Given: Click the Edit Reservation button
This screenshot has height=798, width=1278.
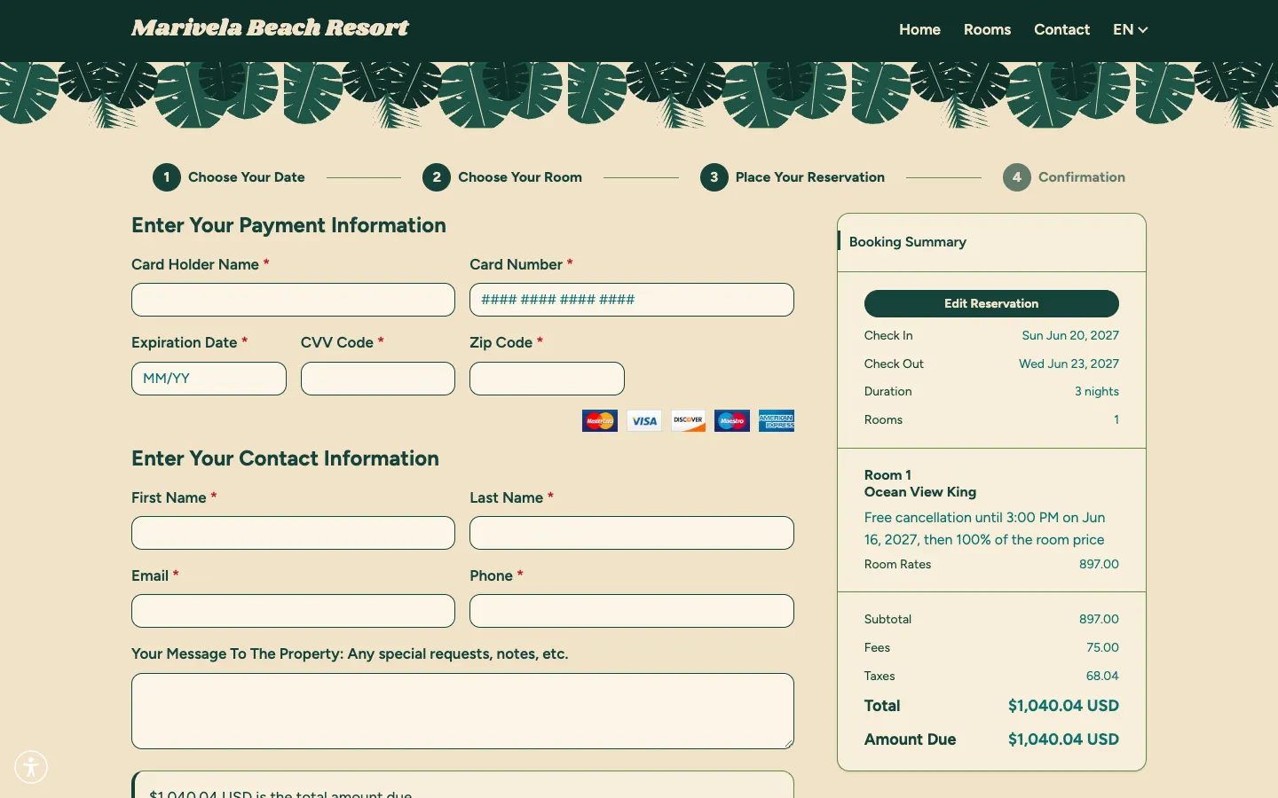Looking at the screenshot, I should 991,303.
